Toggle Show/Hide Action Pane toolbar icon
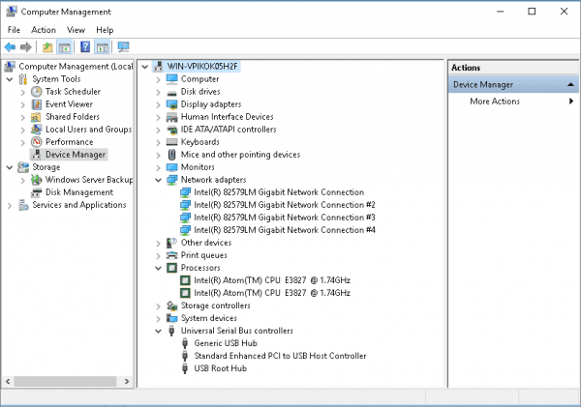Screen dimensions: 581x407 pyautogui.click(x=103, y=47)
